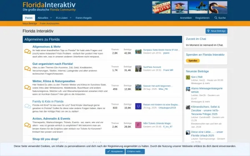Open the palm beach header image
250x156 pixels.
[198, 7]
